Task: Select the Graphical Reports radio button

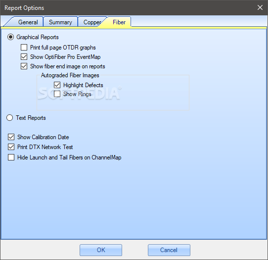Action: click(10, 37)
